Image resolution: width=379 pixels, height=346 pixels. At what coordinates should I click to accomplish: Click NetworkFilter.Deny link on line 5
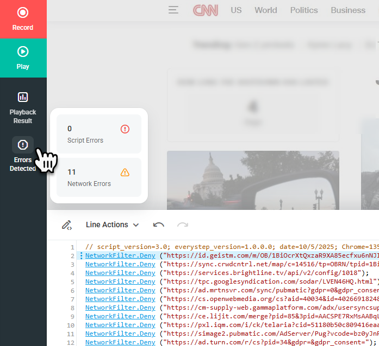point(120,281)
